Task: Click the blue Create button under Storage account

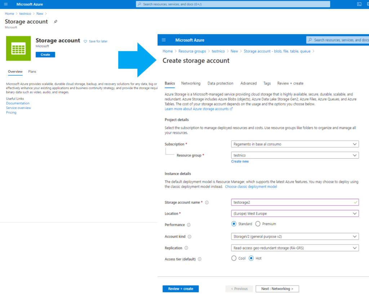Action: [45, 55]
